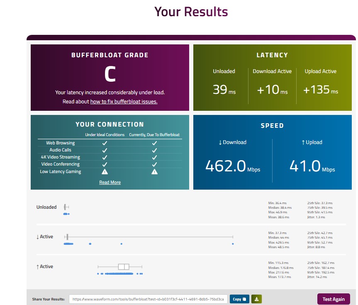Click the Upload Active +135 ms latency value
The height and width of the screenshot is (305, 358).
[x=321, y=89]
